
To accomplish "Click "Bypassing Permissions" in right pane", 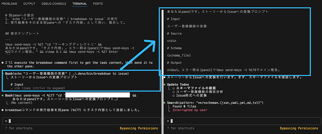I will coord(299,128).
